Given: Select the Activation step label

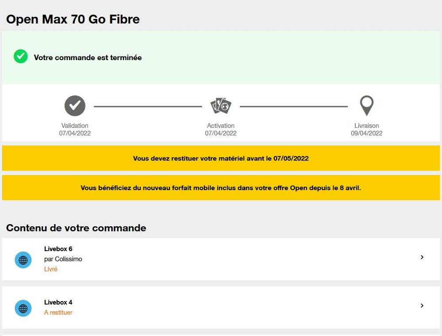Looking at the screenshot, I should tap(221, 126).
